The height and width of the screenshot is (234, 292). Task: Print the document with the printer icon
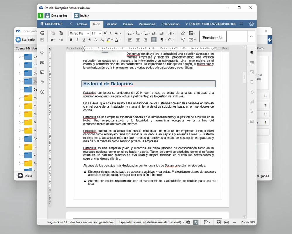point(42,33)
